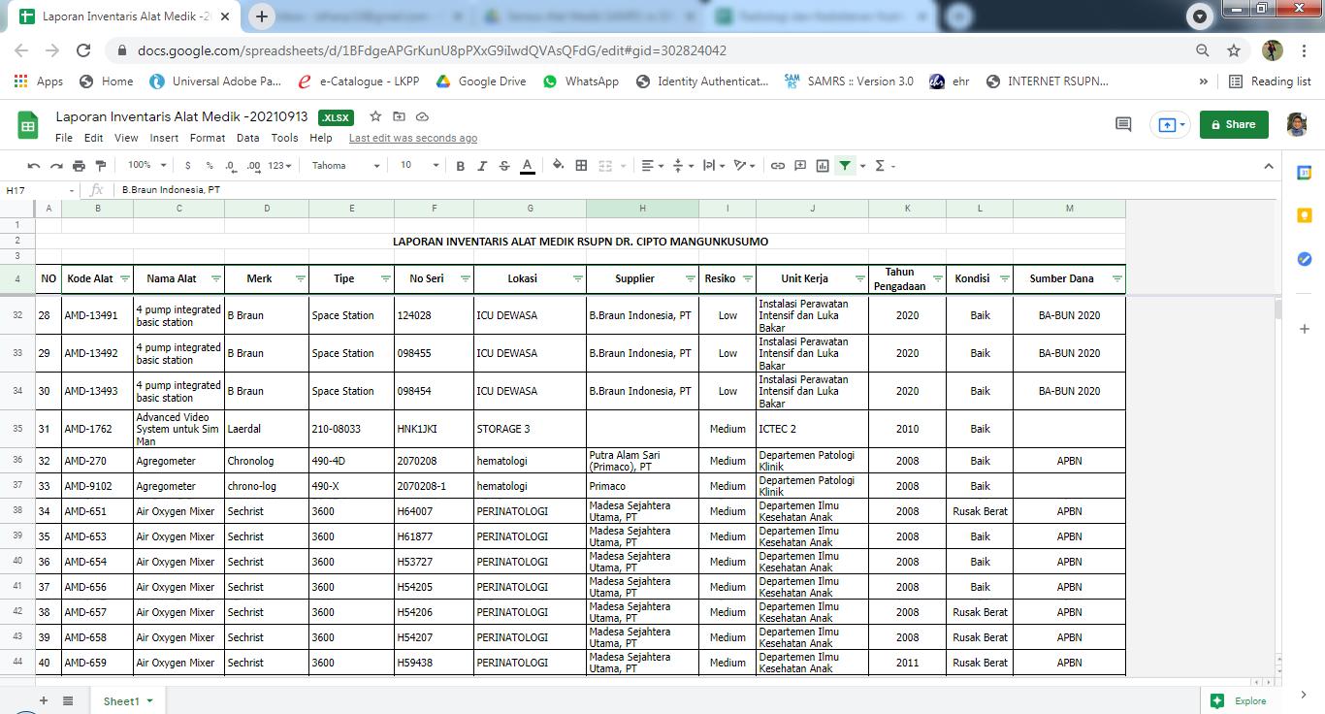The height and width of the screenshot is (714, 1325).
Task: Open the text color picker
Action: tap(527, 166)
